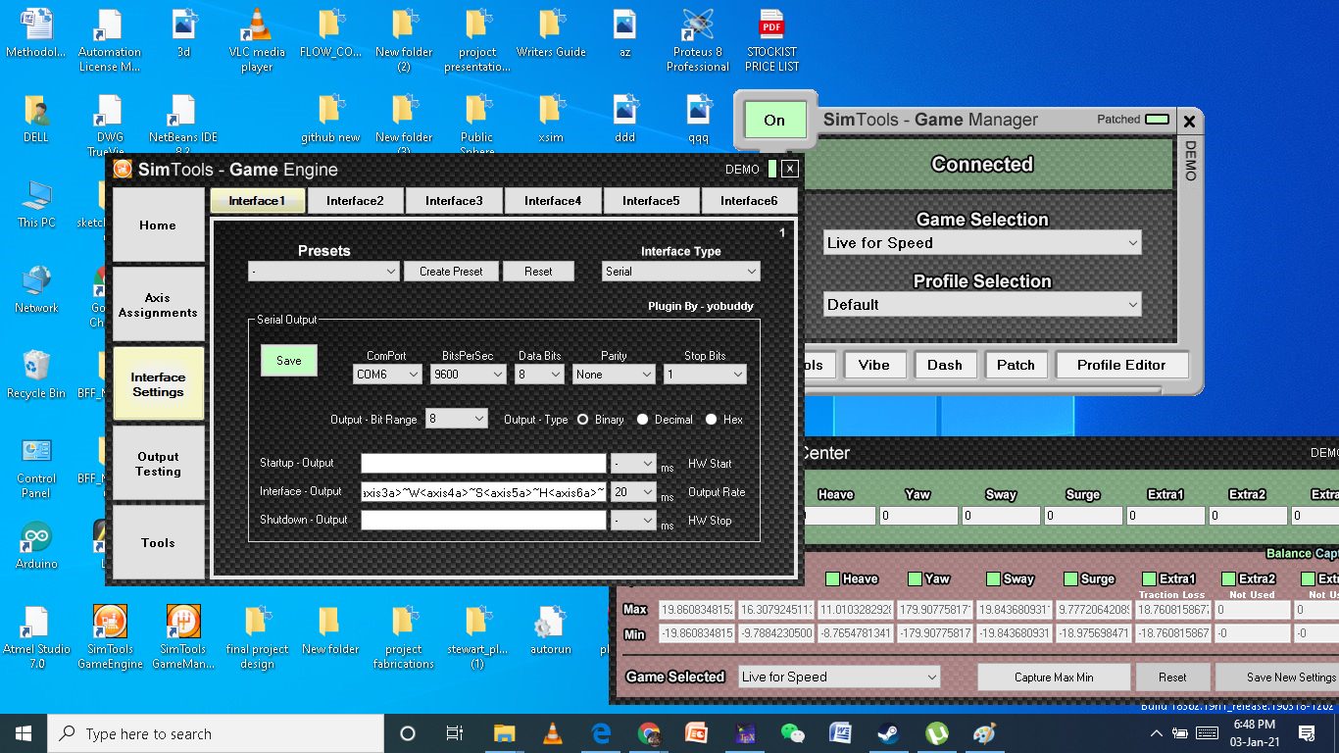1339x753 pixels.
Task: Open Output Rate 20 ms dropdown
Action: pos(633,492)
